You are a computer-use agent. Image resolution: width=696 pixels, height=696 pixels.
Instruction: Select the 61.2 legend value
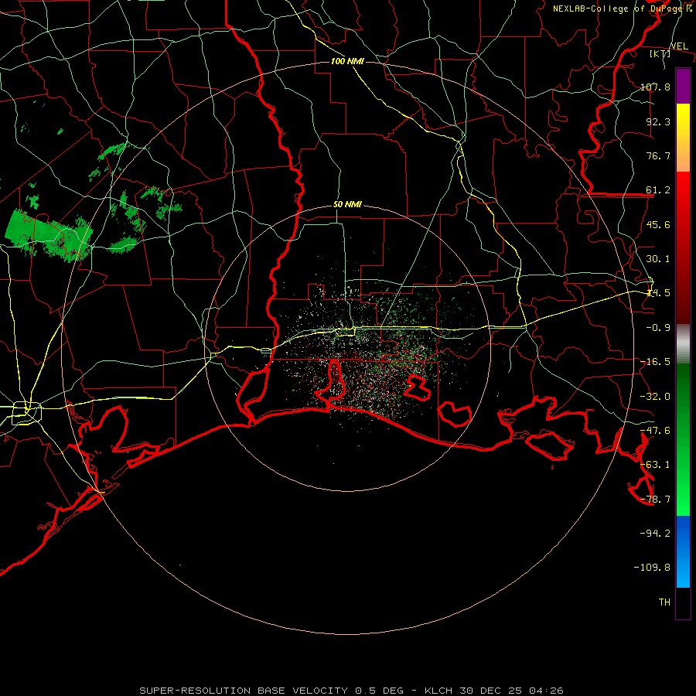click(x=658, y=190)
